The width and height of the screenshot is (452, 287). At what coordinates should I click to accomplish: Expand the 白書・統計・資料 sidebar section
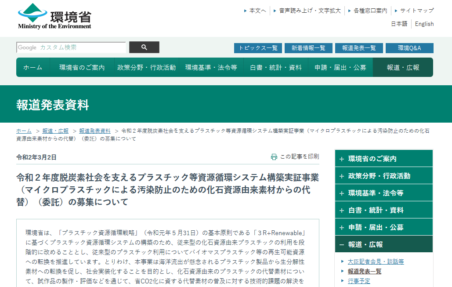tap(383, 210)
